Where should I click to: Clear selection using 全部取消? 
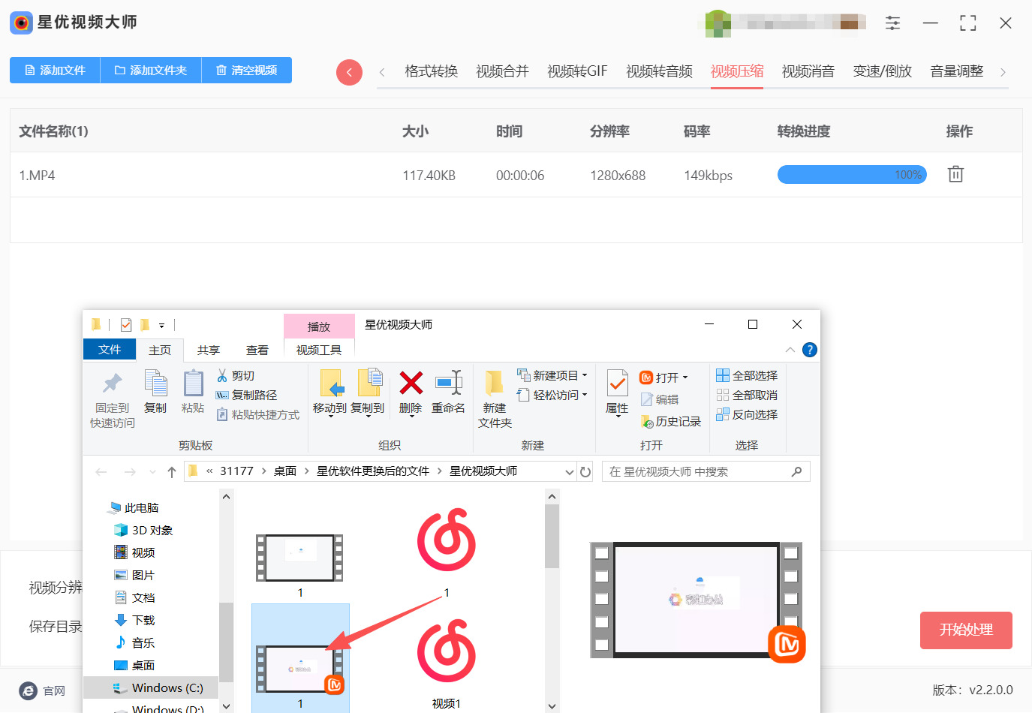(x=747, y=394)
